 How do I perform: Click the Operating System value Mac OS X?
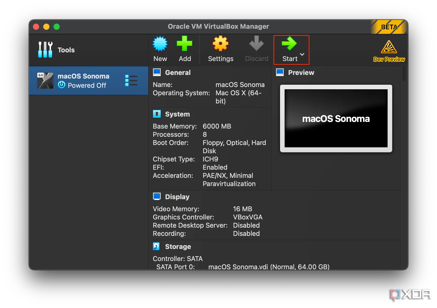click(238, 97)
